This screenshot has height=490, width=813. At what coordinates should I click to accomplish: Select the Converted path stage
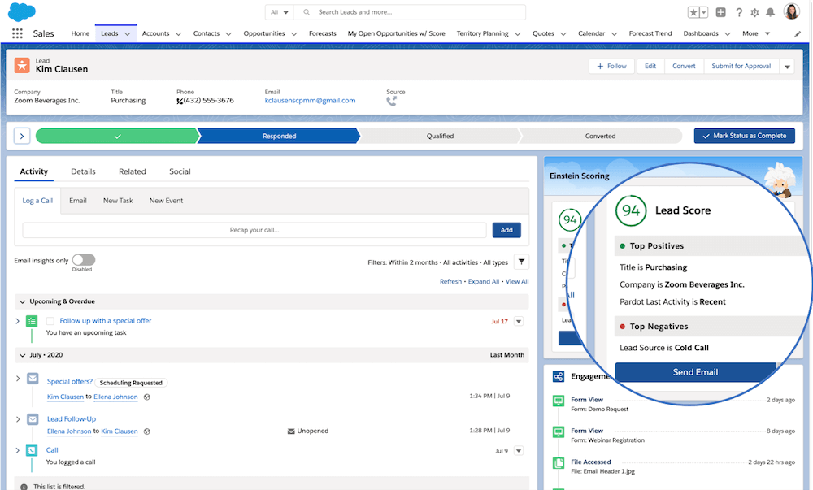(601, 136)
